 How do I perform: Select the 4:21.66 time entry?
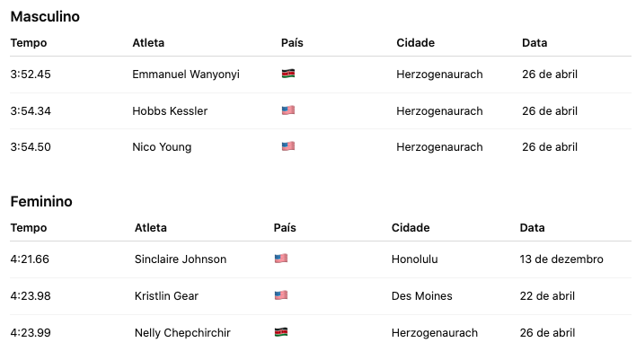tap(30, 259)
